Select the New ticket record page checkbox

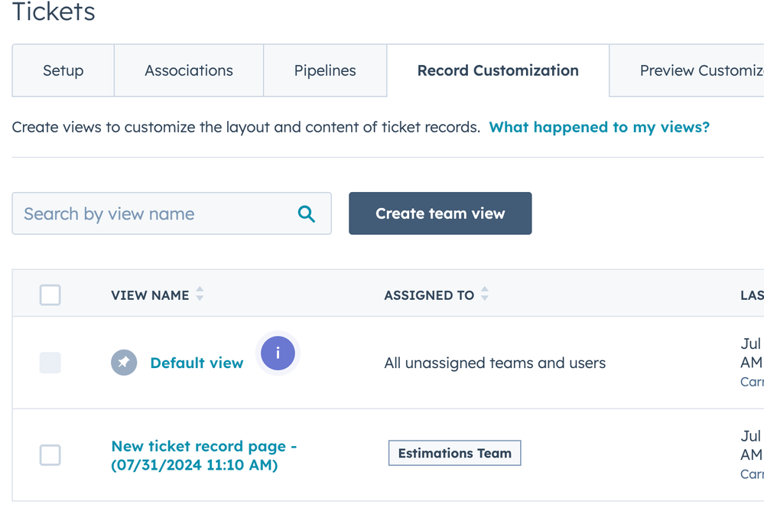click(x=50, y=455)
